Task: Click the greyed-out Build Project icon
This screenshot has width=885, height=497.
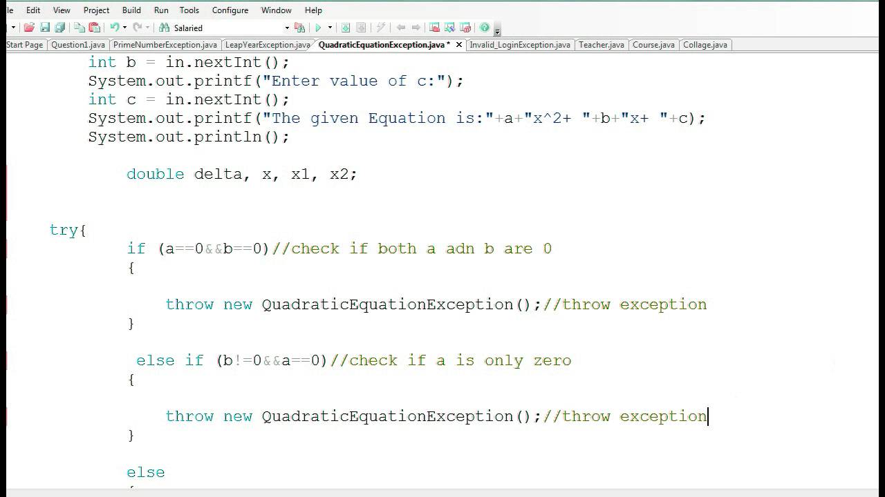Action: pyautogui.click(x=361, y=28)
